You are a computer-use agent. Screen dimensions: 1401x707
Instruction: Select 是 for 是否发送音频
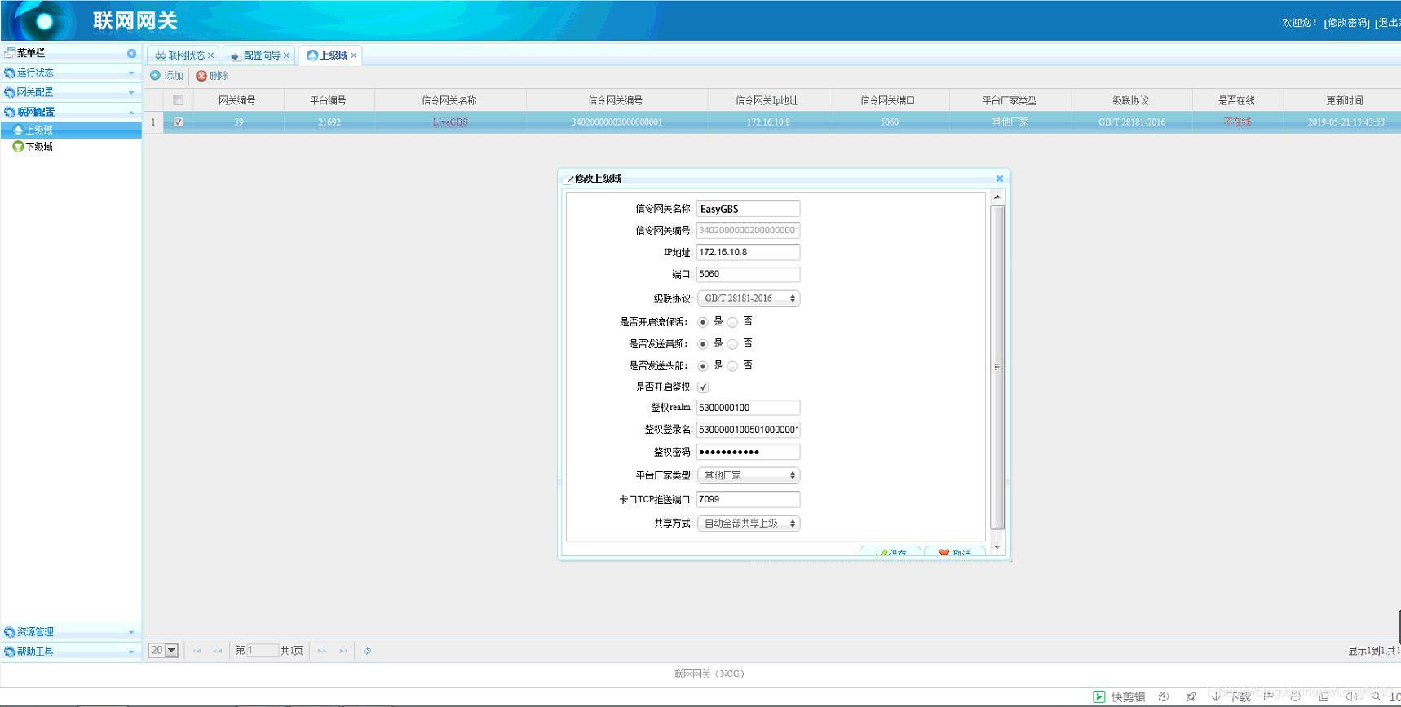point(703,344)
